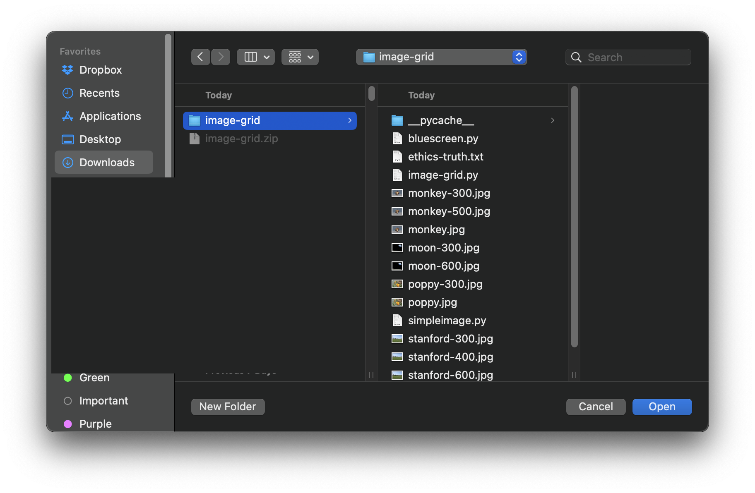Viewport: 755px width, 493px height.
Task: Select the monkey-300.jpg file
Action: pos(449,193)
